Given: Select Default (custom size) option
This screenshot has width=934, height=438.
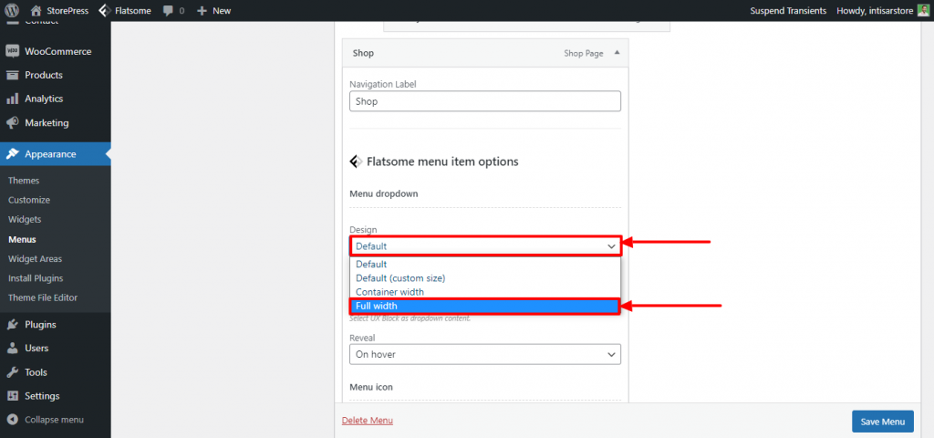Looking at the screenshot, I should (485, 277).
